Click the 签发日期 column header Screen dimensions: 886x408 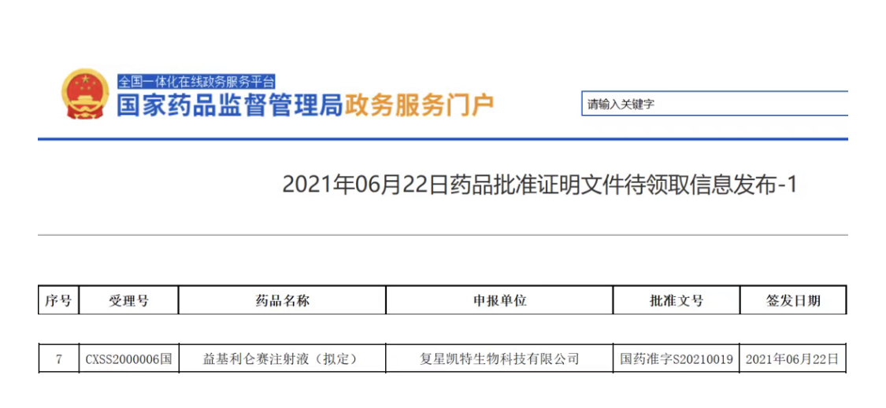793,300
